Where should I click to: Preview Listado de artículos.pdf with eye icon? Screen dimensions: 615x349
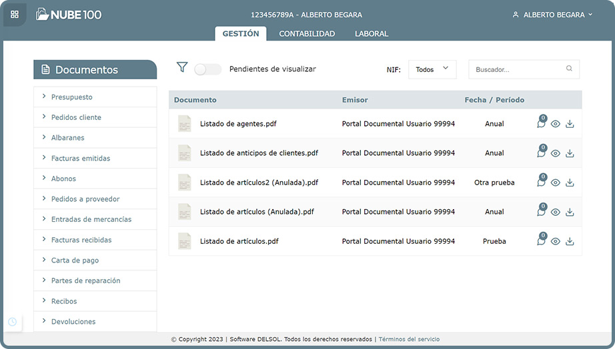[556, 241]
